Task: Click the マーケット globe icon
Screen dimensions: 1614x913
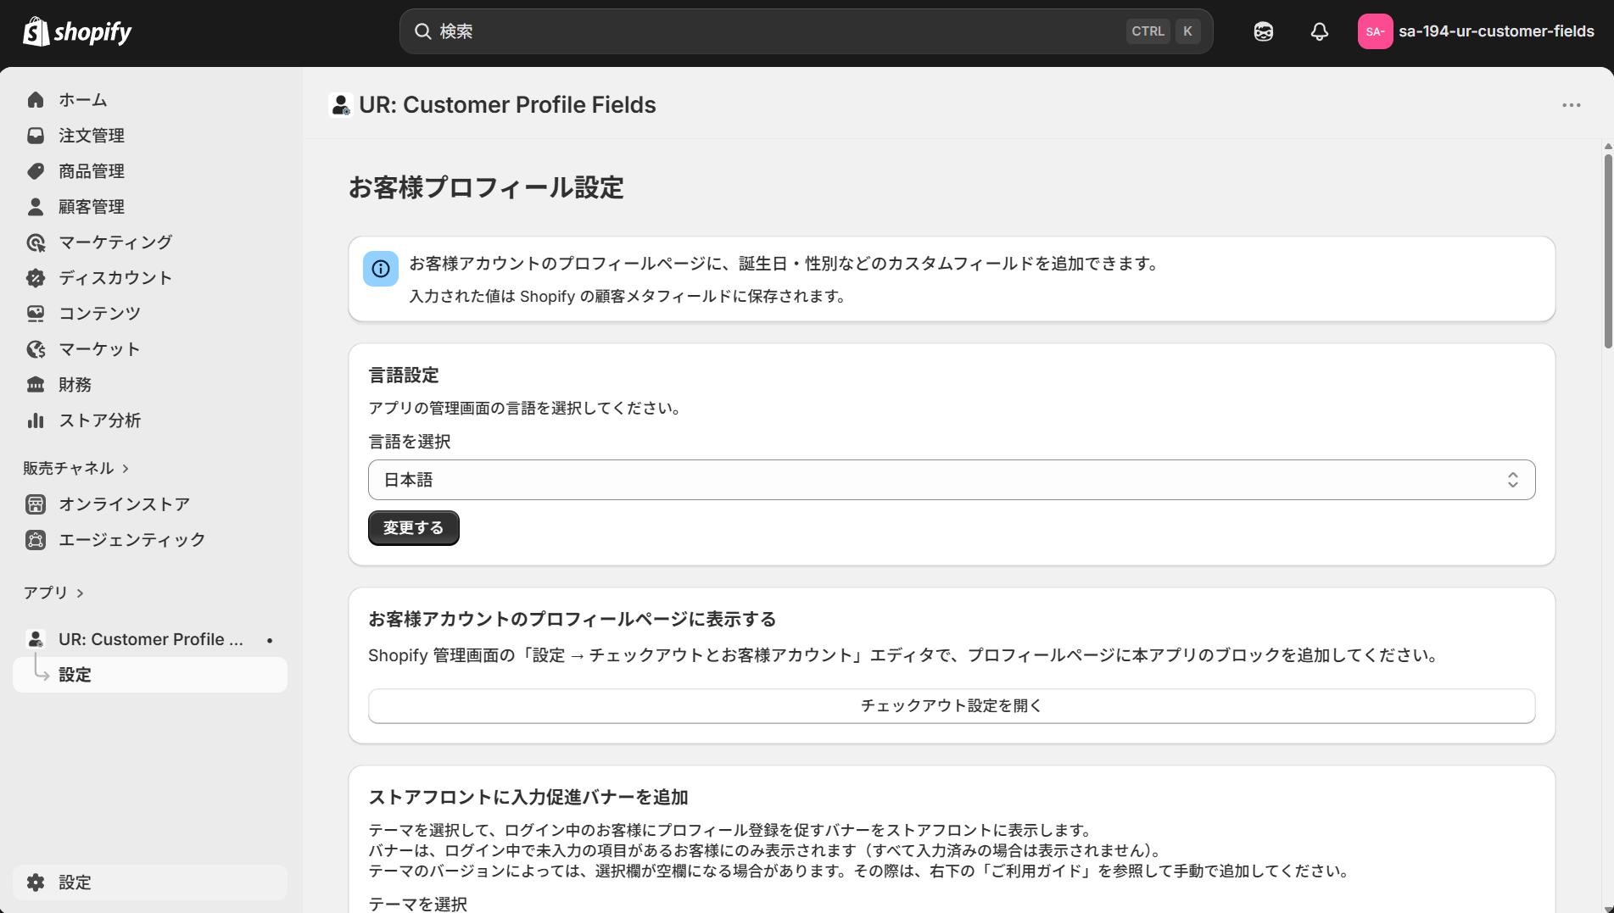Action: [x=36, y=349]
